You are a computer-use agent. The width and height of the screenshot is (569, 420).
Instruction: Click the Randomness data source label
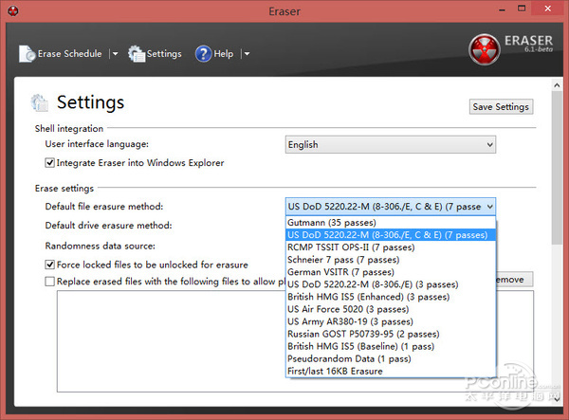point(101,246)
